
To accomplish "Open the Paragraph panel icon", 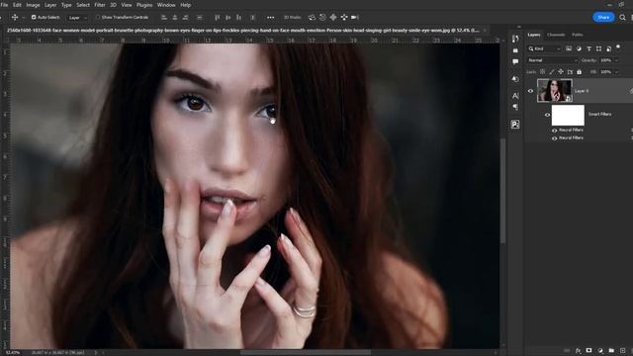I will tap(515, 107).
